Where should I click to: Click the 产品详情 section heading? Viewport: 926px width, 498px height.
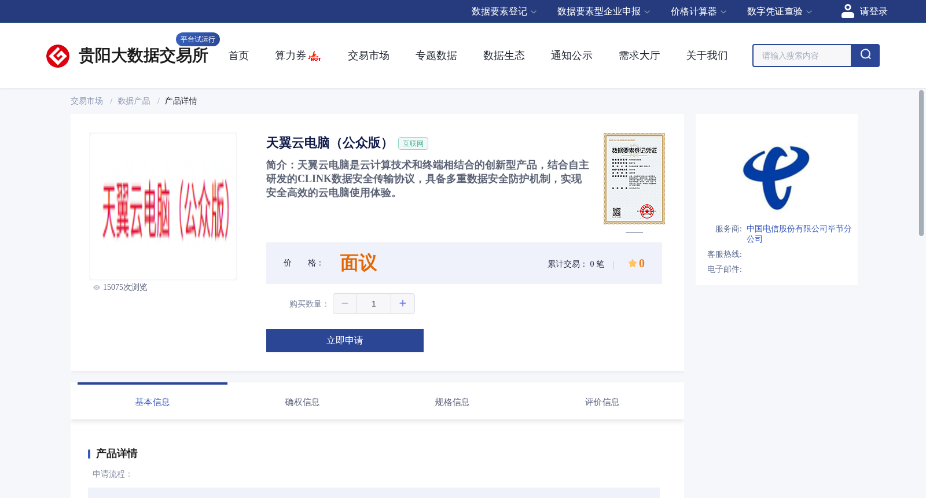(x=117, y=453)
